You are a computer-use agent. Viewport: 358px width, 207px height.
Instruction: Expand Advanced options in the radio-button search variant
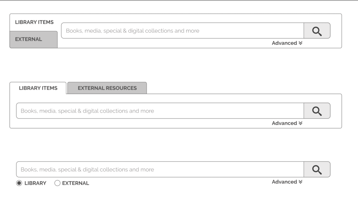point(285,182)
